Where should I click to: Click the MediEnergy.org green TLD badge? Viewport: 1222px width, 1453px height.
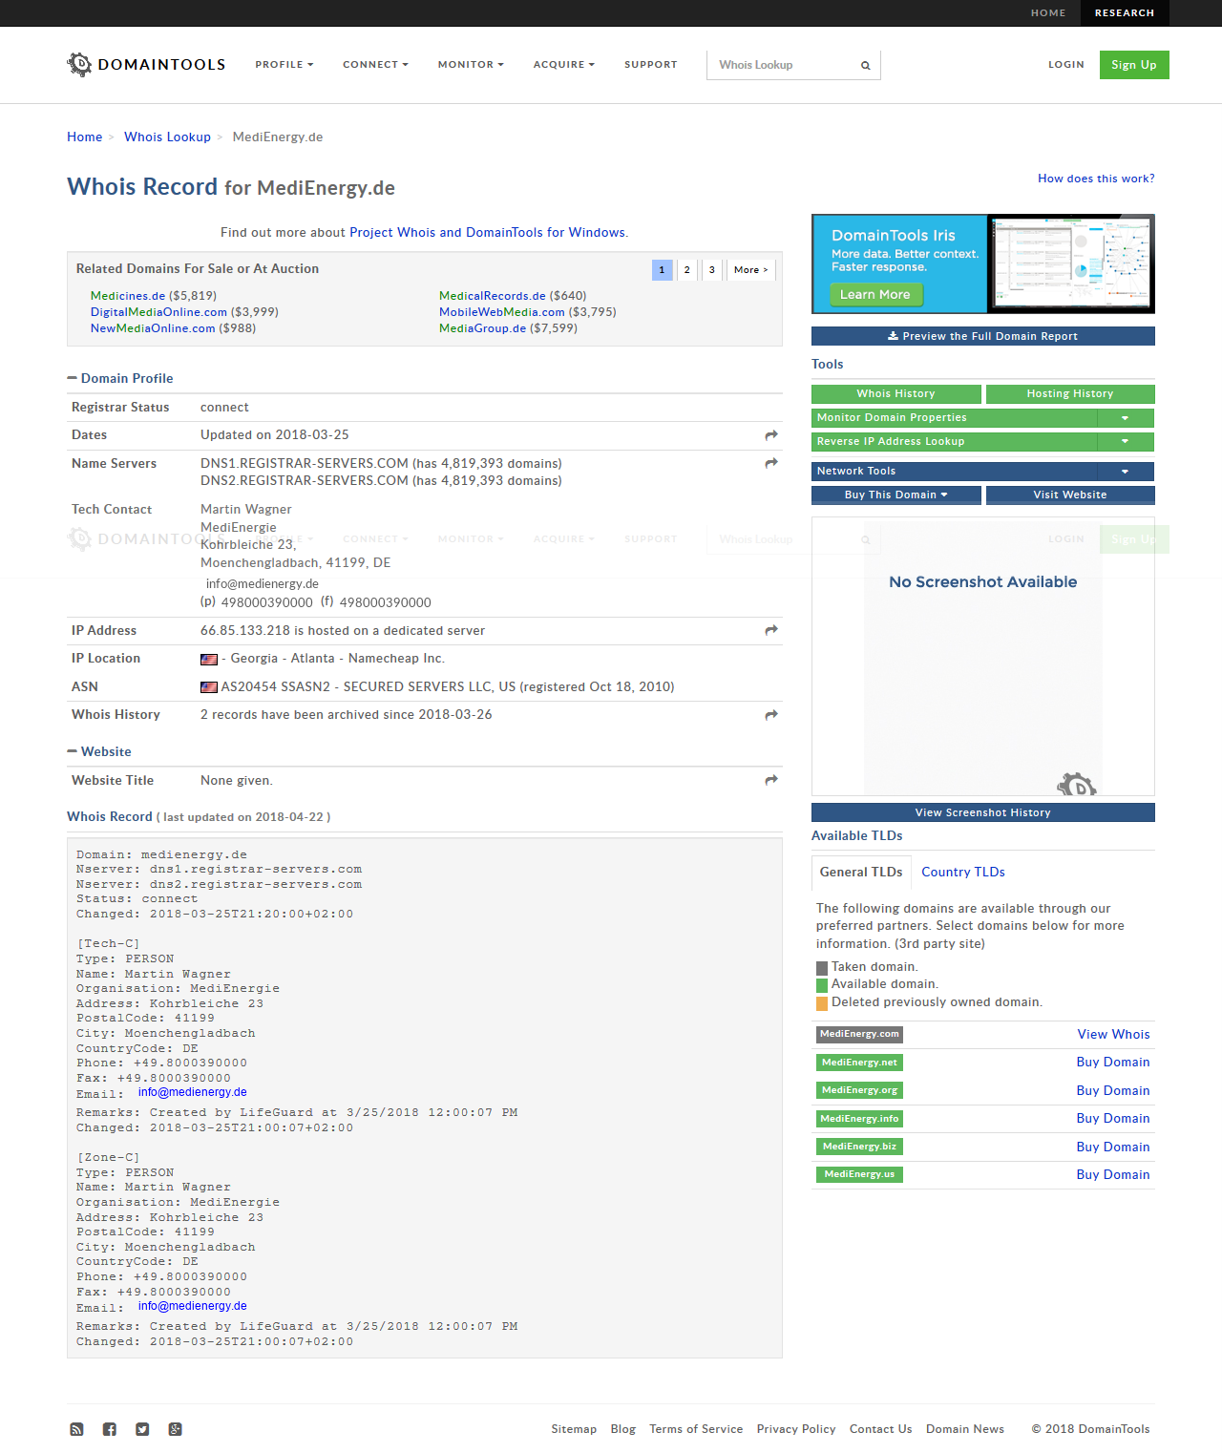(859, 1090)
